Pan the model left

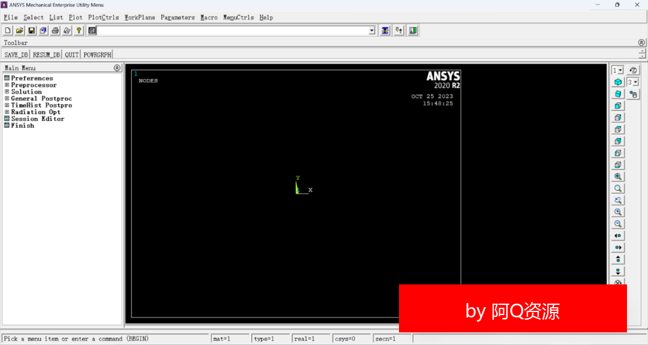point(618,236)
